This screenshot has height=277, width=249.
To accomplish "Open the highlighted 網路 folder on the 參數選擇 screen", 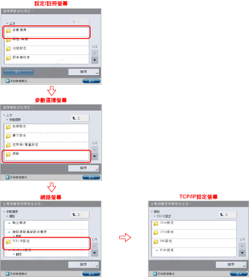I will (46, 156).
